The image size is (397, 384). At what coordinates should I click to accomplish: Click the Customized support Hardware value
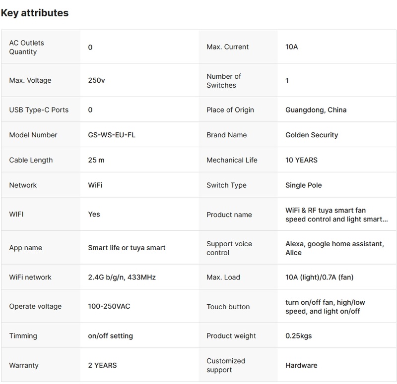[301, 365]
